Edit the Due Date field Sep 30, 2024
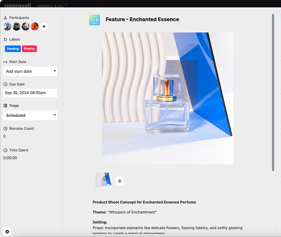Screen dimensions: 281x237 [x=30, y=93]
